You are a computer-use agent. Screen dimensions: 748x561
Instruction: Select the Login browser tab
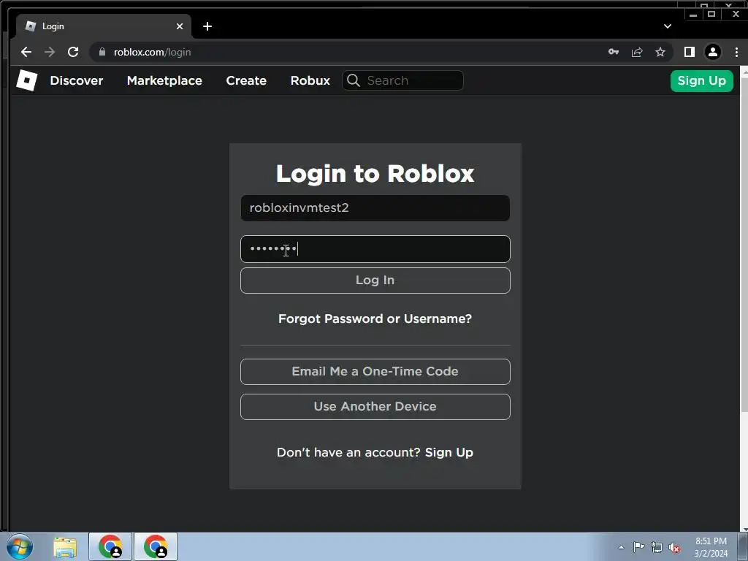tap(104, 26)
